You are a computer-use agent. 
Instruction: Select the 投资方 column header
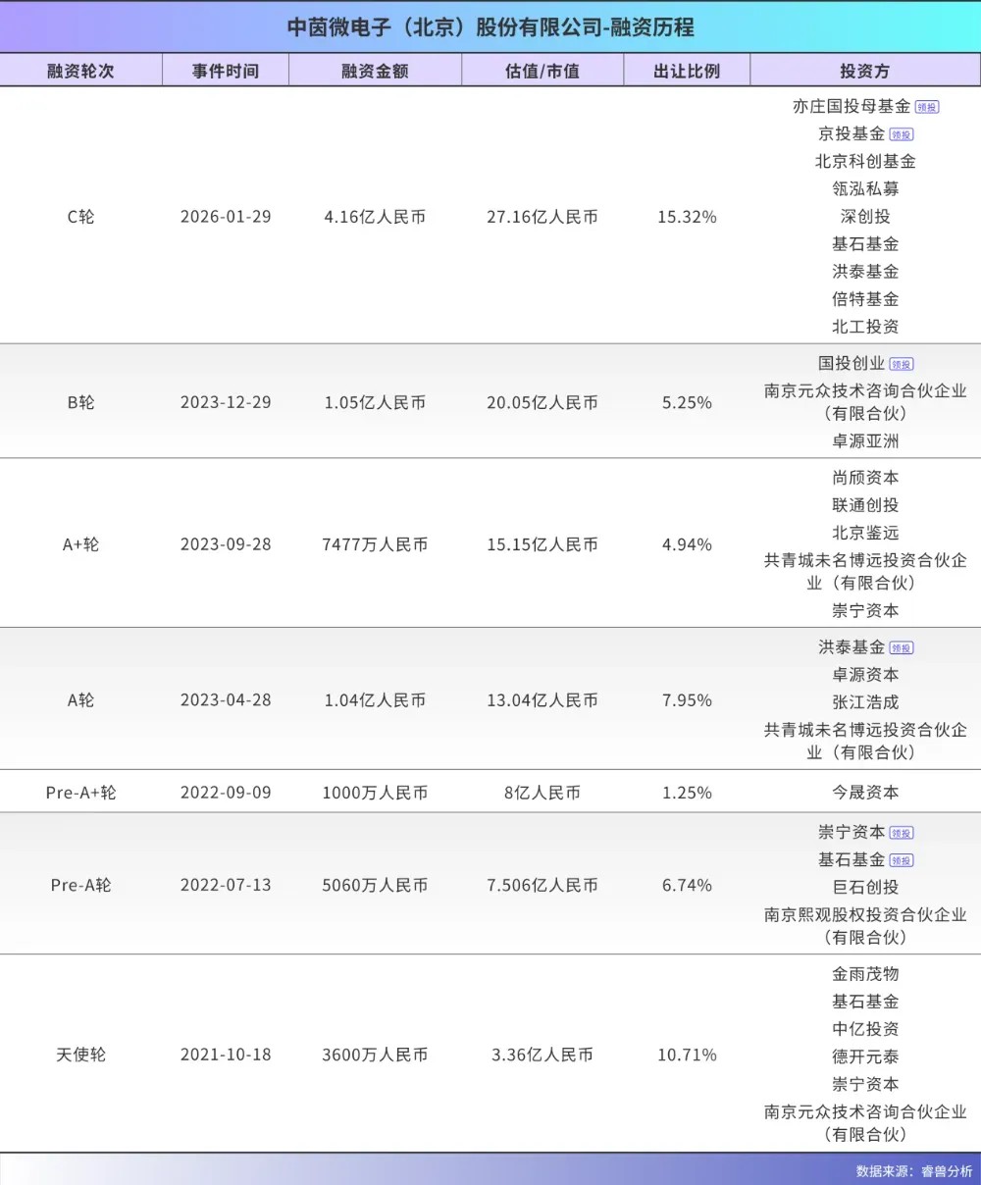(865, 71)
